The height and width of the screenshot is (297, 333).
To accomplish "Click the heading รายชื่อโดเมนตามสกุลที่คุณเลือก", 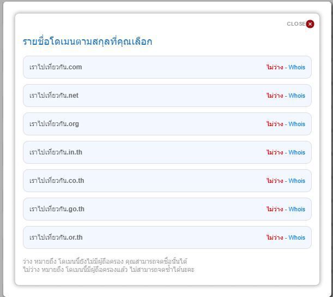I will coord(88,41).
